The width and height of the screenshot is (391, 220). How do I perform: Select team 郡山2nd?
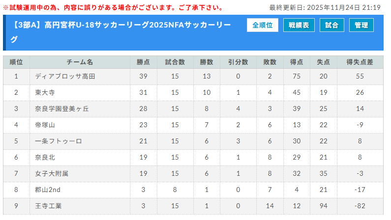point(48,190)
